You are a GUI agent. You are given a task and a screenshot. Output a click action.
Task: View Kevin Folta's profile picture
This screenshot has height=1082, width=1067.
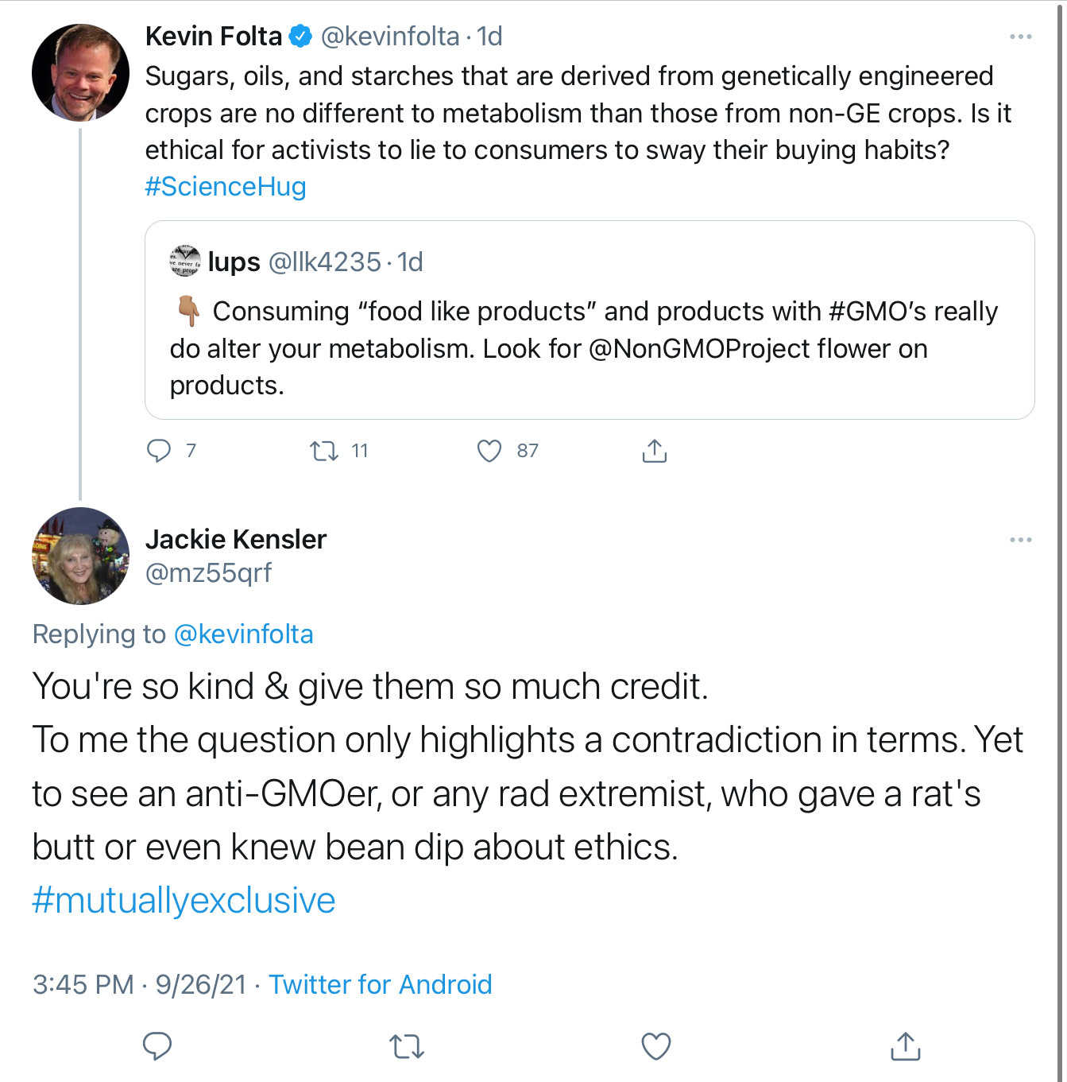pyautogui.click(x=80, y=72)
